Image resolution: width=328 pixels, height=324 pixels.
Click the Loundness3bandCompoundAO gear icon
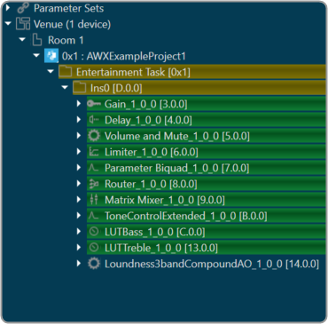[x=94, y=264]
